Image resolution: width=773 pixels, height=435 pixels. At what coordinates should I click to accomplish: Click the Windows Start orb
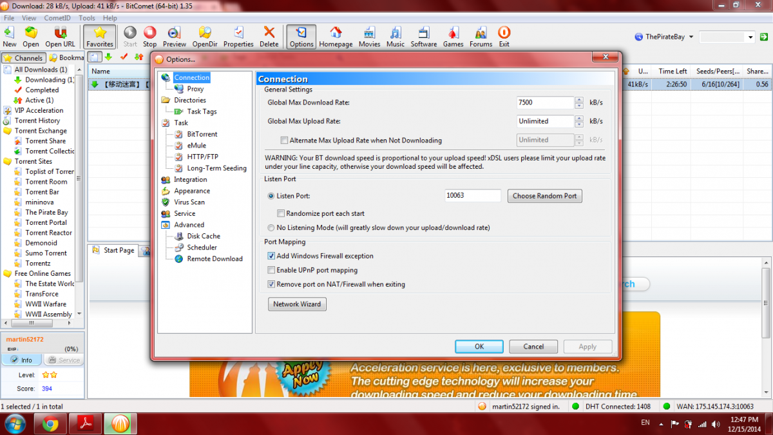coord(15,423)
